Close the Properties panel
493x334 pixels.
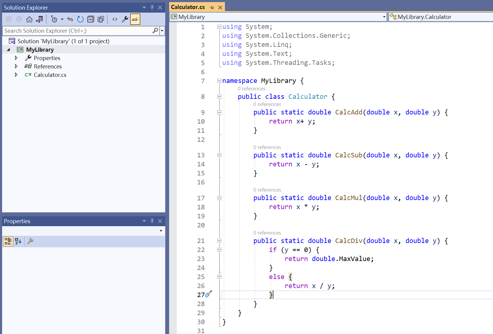tap(160, 221)
